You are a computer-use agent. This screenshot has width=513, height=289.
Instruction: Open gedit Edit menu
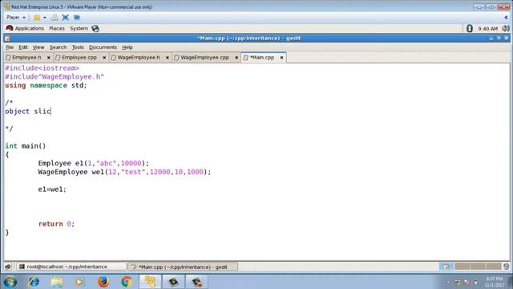pos(23,47)
